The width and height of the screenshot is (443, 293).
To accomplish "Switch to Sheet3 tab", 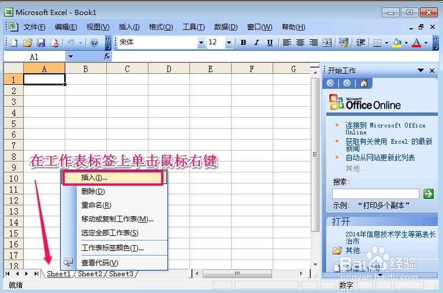I will (x=121, y=274).
